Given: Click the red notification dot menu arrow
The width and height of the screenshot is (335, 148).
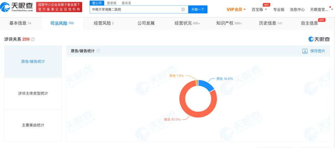Looking at the screenshot, I should [x=332, y=9].
